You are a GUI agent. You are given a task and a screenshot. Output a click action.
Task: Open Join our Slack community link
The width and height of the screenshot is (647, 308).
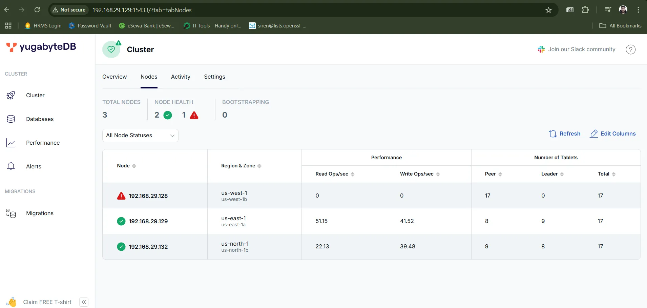click(x=582, y=49)
